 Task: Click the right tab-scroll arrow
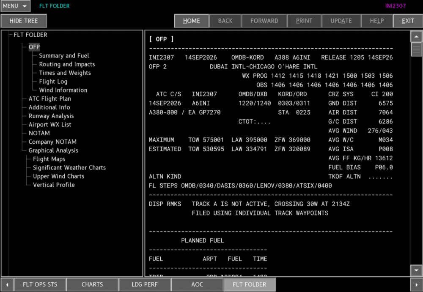tap(416, 284)
